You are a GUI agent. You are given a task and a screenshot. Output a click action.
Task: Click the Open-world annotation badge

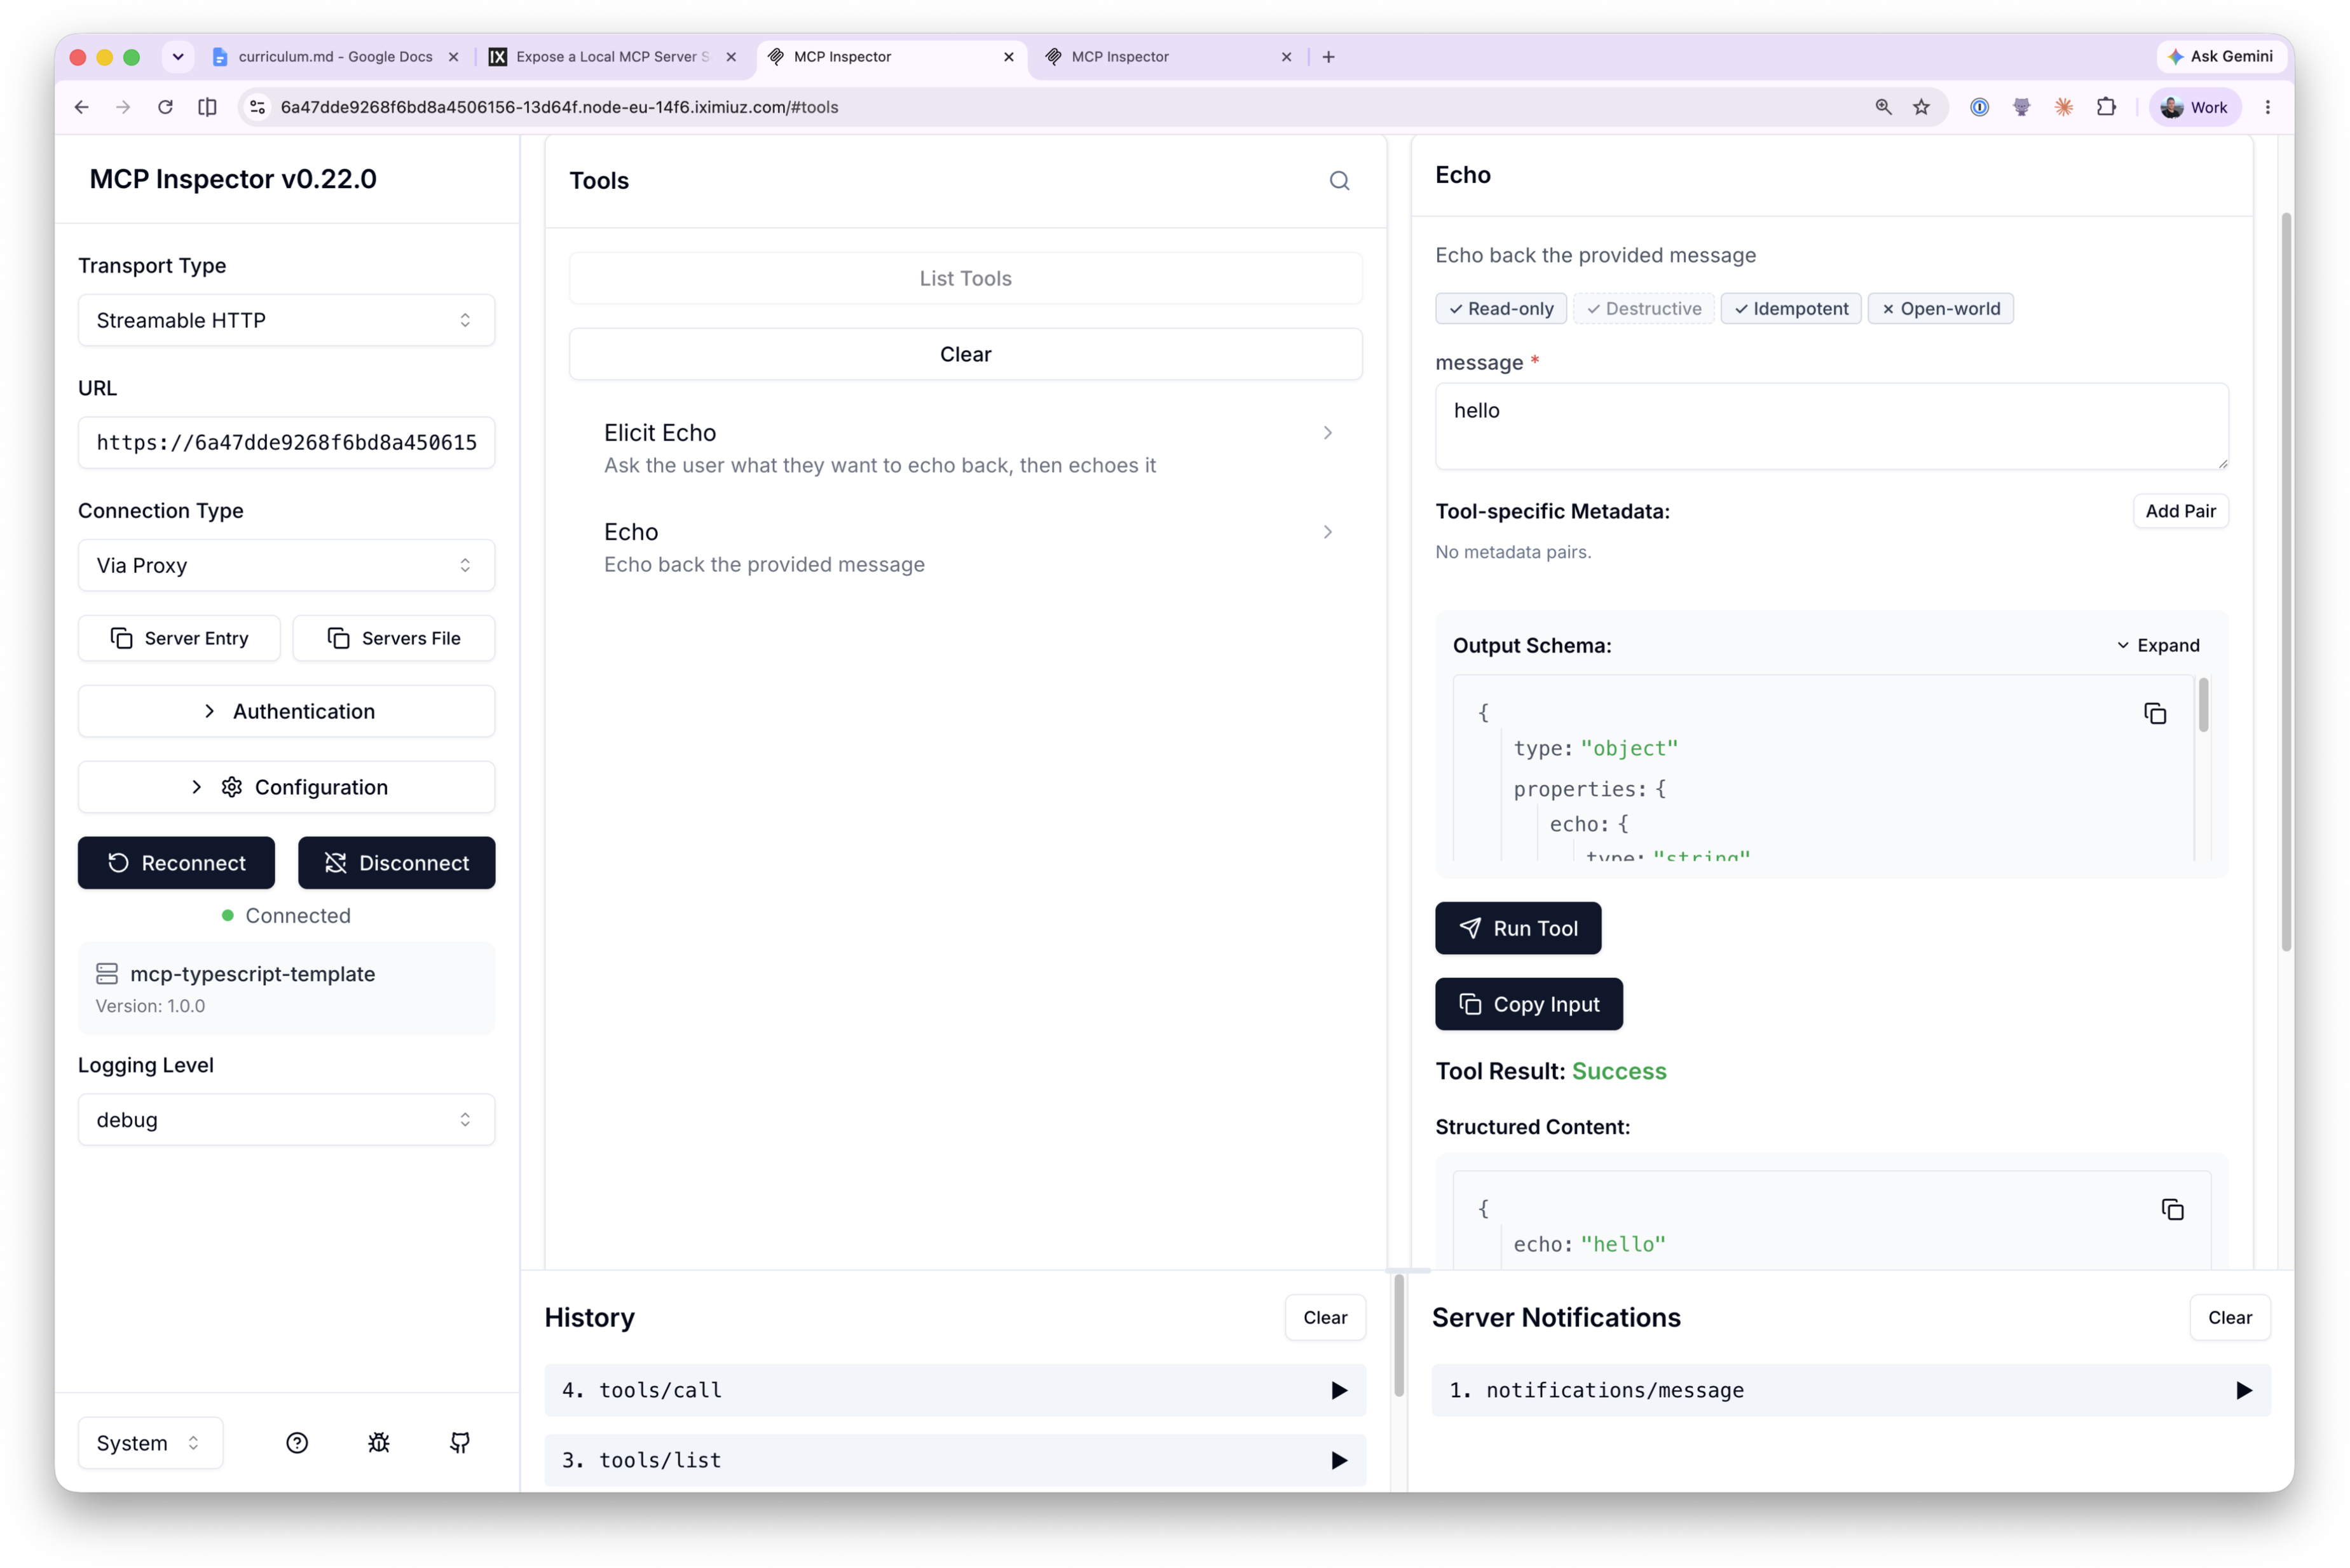[x=1940, y=308]
